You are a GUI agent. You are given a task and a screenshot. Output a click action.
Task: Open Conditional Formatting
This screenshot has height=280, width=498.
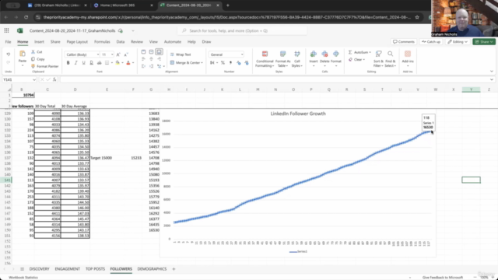coord(265,59)
